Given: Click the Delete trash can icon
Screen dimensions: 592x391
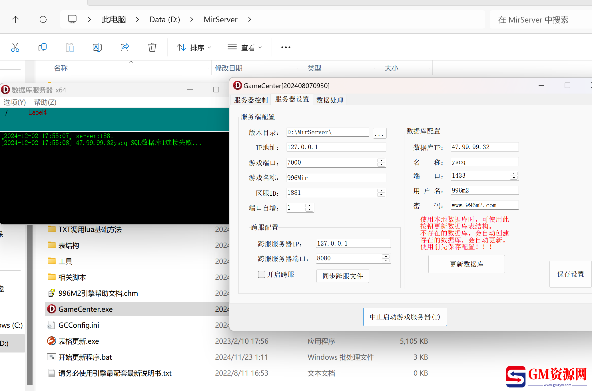Looking at the screenshot, I should click(x=152, y=47).
